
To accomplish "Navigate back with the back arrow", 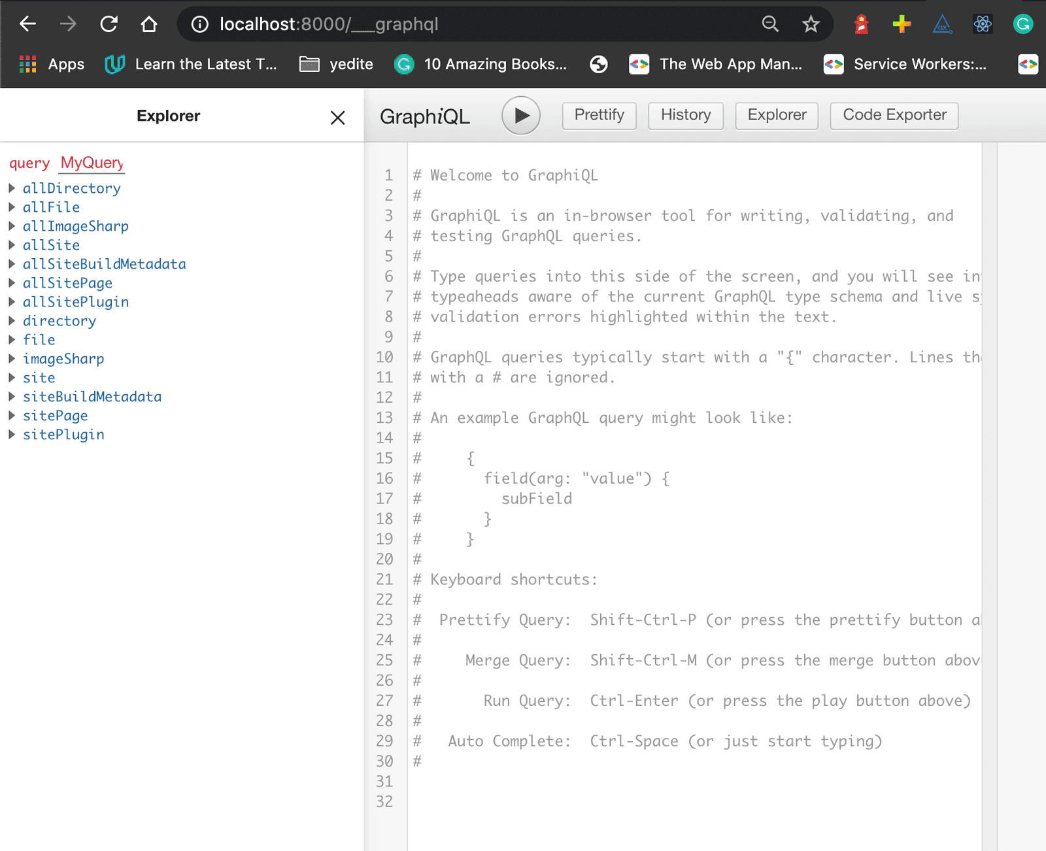I will coord(27,24).
